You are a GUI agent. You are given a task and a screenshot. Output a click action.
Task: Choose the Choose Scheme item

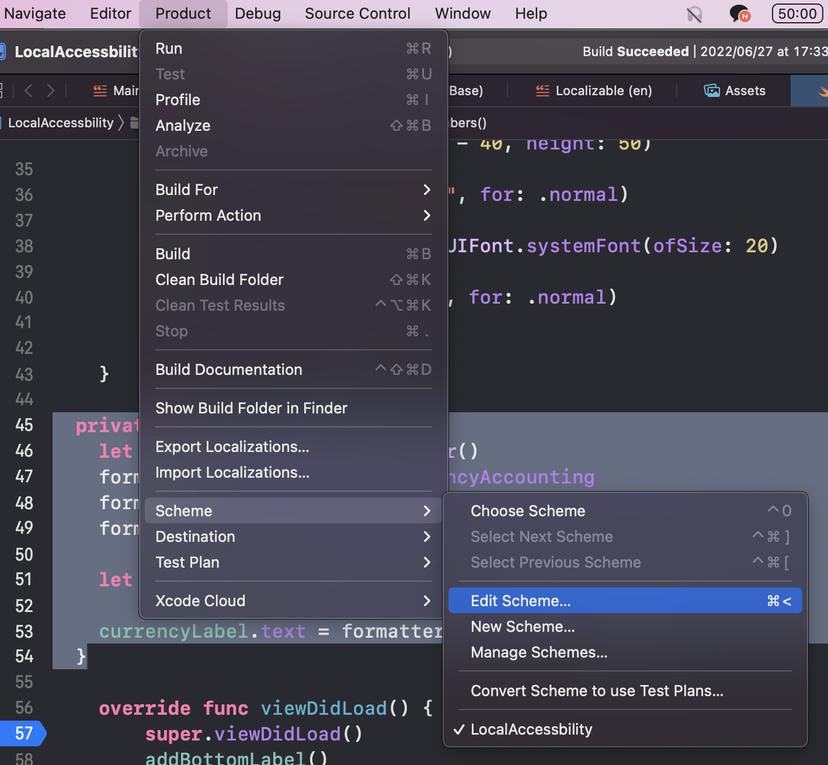[625, 511]
